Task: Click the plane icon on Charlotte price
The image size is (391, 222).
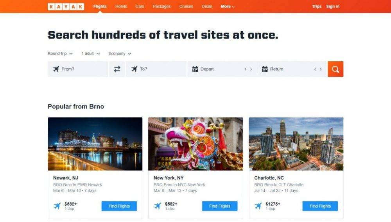Action: click(258, 206)
